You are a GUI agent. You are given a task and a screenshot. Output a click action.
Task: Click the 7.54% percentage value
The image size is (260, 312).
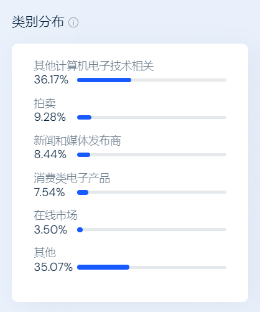50,192
